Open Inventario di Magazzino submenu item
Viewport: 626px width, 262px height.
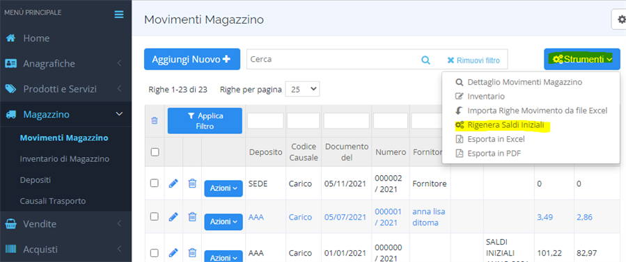(65, 159)
